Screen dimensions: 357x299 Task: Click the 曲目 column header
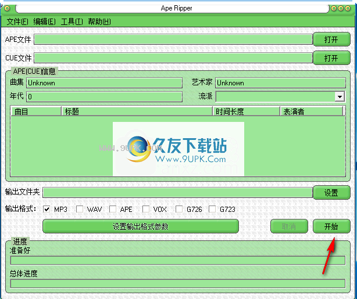point(36,111)
